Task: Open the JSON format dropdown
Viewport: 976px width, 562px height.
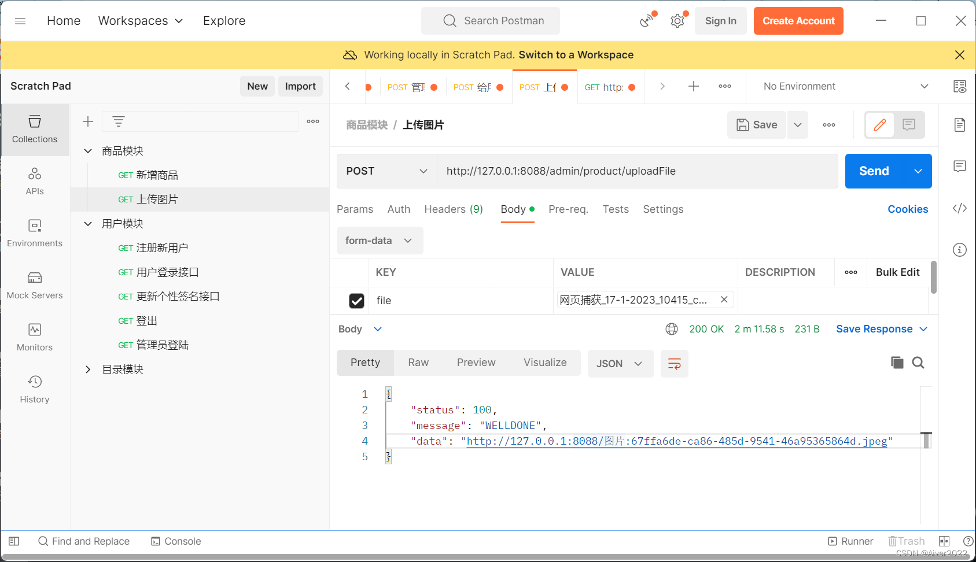Action: tap(620, 364)
